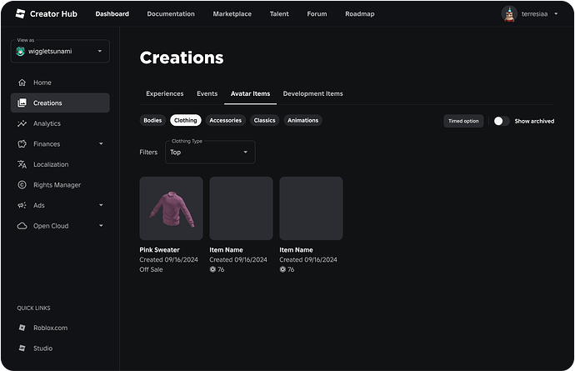
Task: Click the Finances piggy bank icon
Action: [22, 144]
